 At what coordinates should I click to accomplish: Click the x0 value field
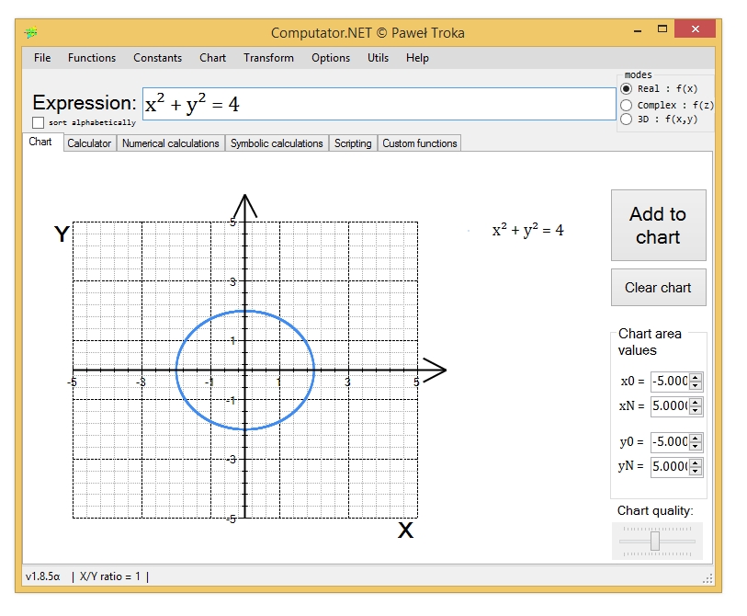tap(670, 381)
